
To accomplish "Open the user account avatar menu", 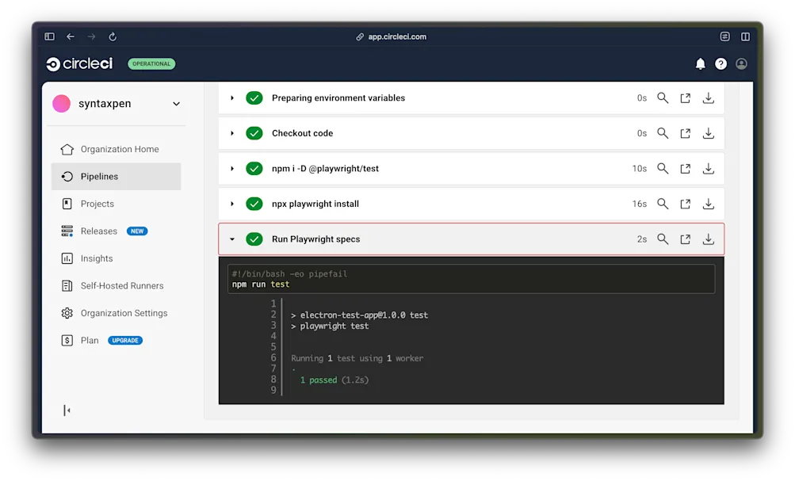I will tap(741, 64).
